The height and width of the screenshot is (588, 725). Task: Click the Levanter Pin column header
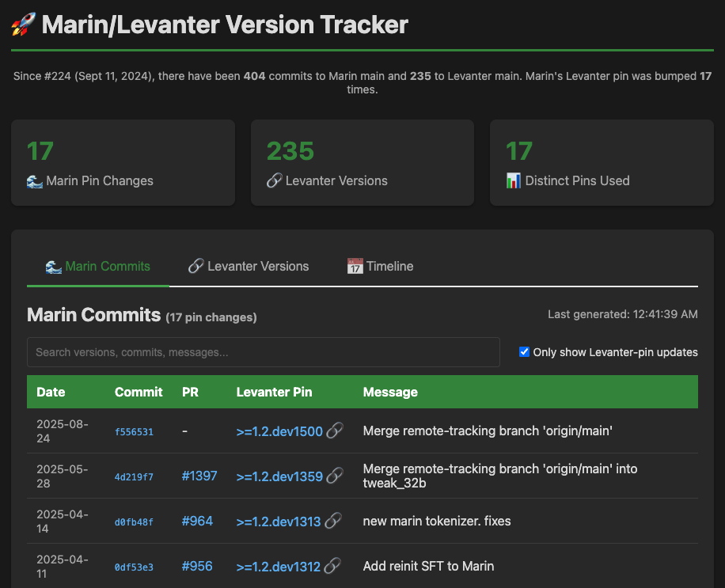pyautogui.click(x=274, y=392)
